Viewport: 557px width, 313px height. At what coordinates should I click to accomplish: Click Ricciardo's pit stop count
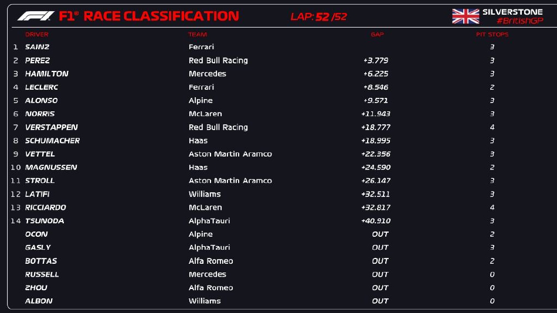(492, 207)
